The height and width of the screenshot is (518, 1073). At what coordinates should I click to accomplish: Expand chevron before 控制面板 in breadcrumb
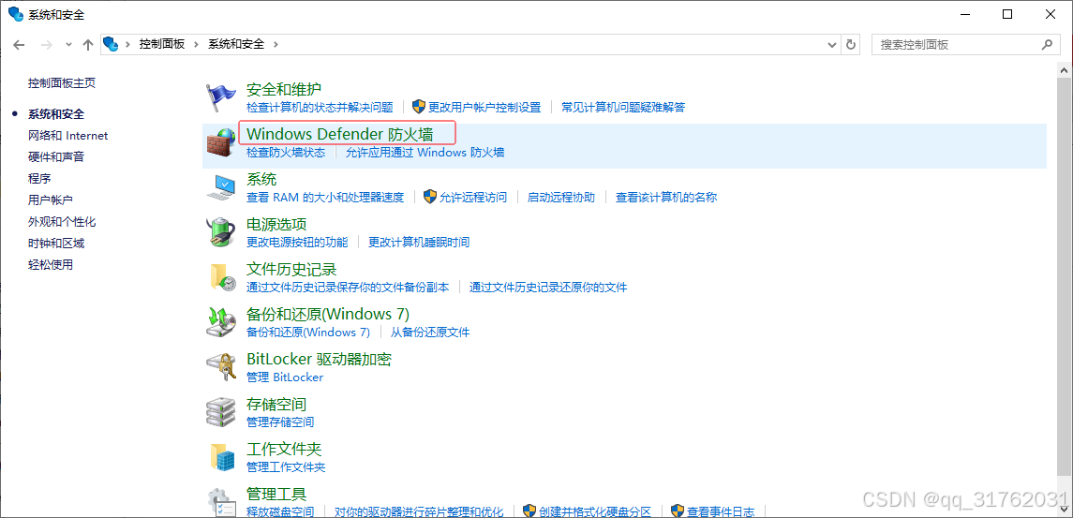click(x=127, y=44)
